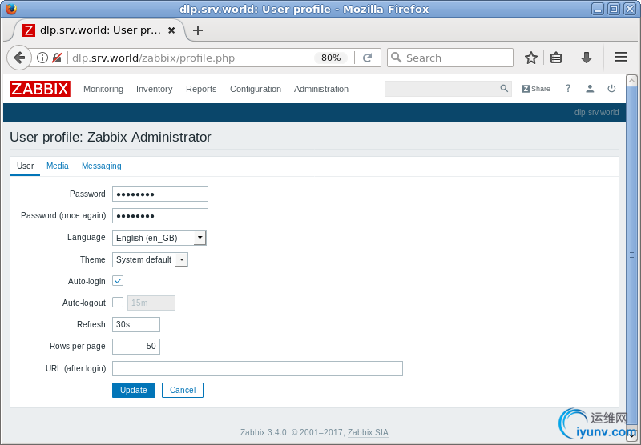Focus the Password field
Image resolution: width=641 pixels, height=445 pixels.
click(x=159, y=194)
